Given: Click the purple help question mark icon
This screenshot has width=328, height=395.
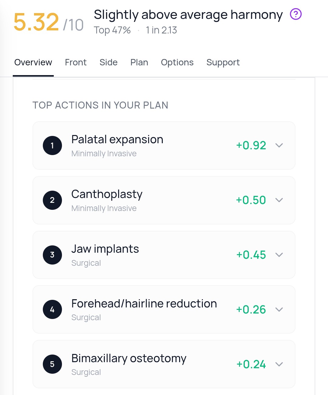Looking at the screenshot, I should point(296,14).
